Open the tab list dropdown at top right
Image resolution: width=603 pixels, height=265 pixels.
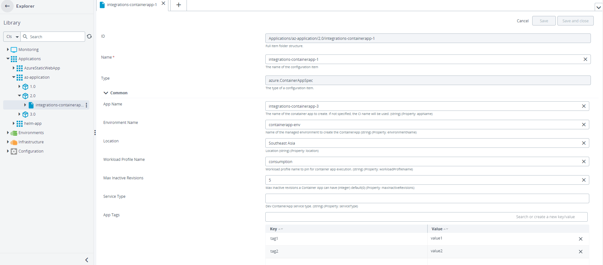598,7
